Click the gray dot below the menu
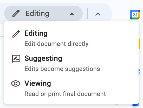Screen dimensions: 143x108 point(116,104)
